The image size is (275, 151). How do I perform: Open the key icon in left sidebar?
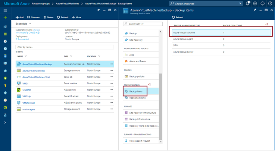pyautogui.click(x=5, y=85)
